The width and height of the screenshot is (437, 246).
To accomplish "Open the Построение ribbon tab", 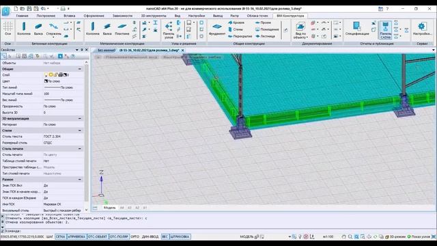I will (46, 16).
